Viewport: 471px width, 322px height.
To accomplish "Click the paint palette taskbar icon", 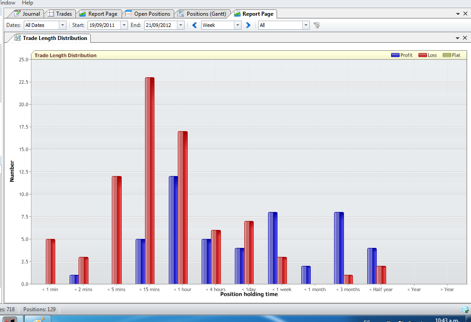I will (37, 319).
